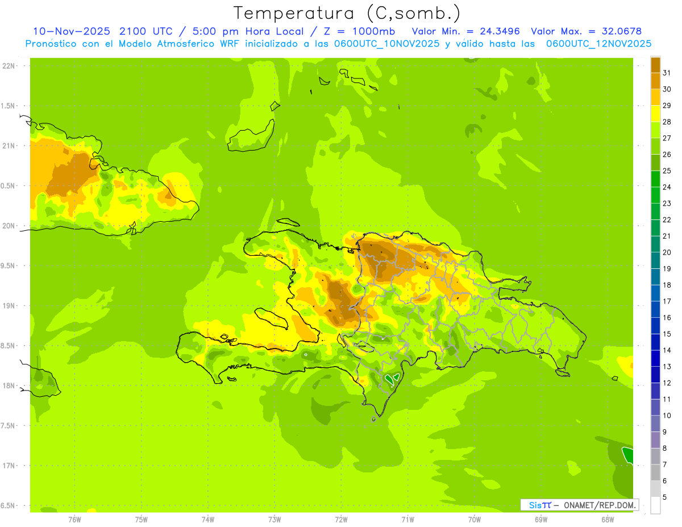Click the "74W" longitude axis label
The height and width of the screenshot is (527, 682).
[x=208, y=520]
